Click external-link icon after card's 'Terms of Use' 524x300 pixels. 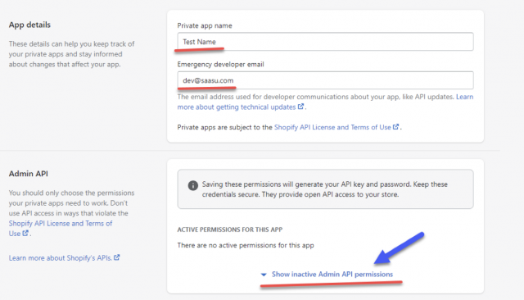[395, 127]
